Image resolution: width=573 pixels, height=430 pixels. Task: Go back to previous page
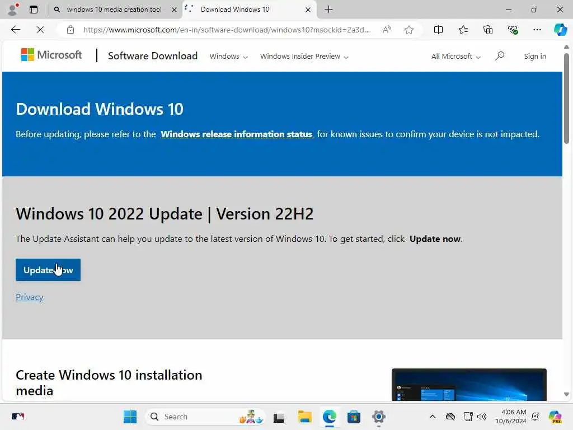[16, 30]
